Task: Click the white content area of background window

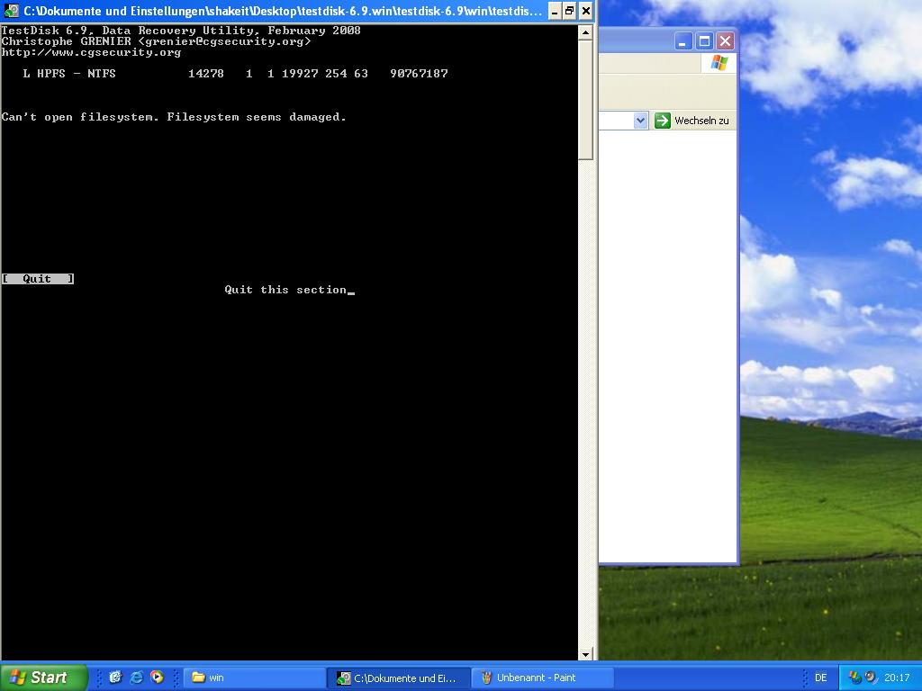Action: pyautogui.click(x=668, y=346)
